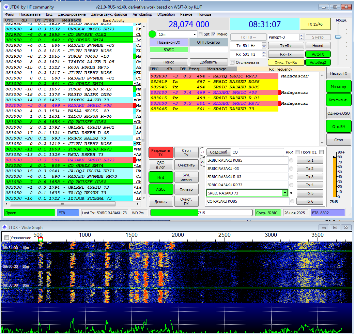The height and width of the screenshot is (334, 354).
Task: Click the Стоп button on right panel
Action: 338,140
